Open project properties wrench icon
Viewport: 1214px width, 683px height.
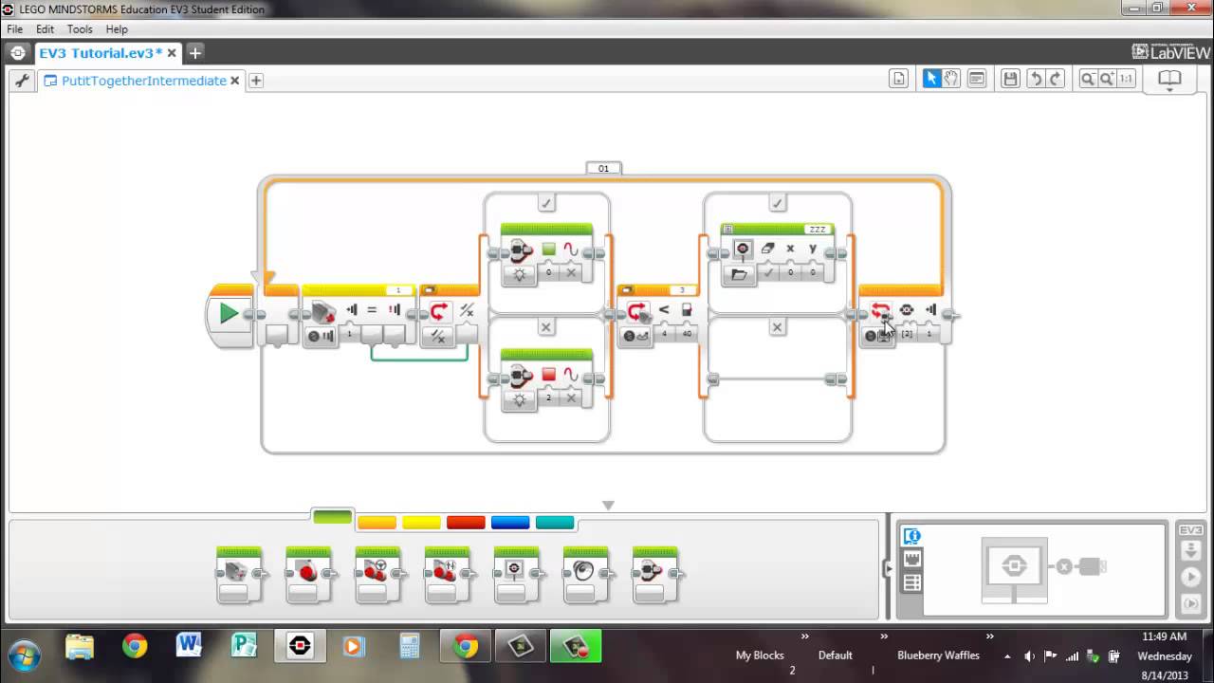(22, 81)
